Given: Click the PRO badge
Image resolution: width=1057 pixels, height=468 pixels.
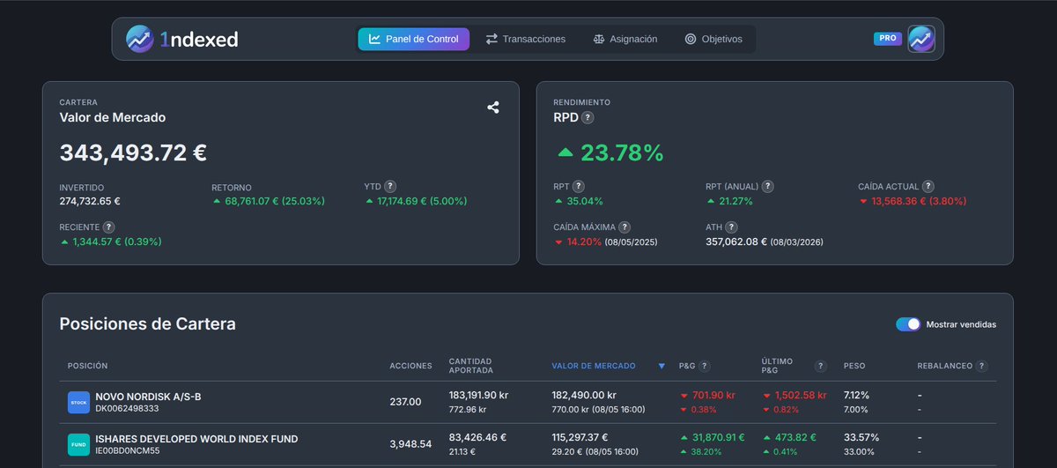Looking at the screenshot, I should [x=888, y=39].
